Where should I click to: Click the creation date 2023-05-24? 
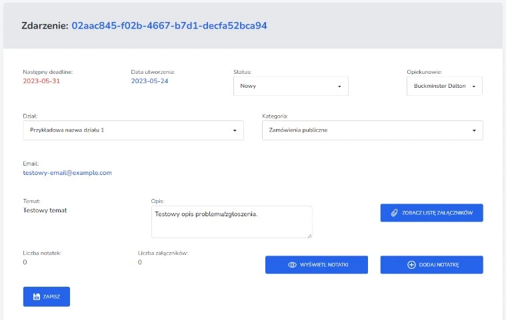click(x=149, y=80)
